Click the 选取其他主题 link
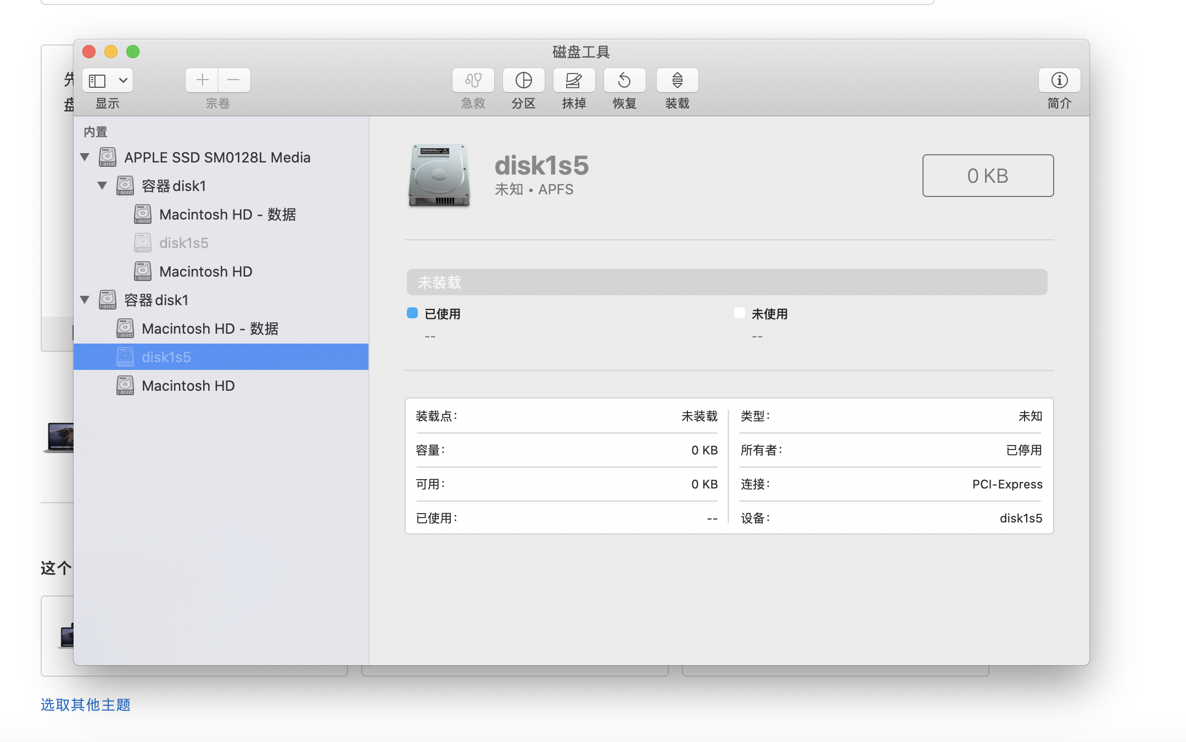 [x=86, y=705]
